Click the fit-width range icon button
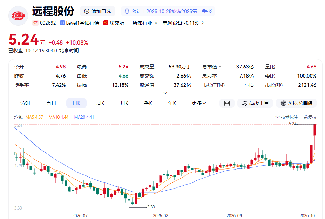The height and width of the screenshot is (219, 325). click(227, 103)
